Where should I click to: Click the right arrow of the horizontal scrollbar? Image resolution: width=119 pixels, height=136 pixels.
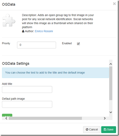[x=105, y=118]
